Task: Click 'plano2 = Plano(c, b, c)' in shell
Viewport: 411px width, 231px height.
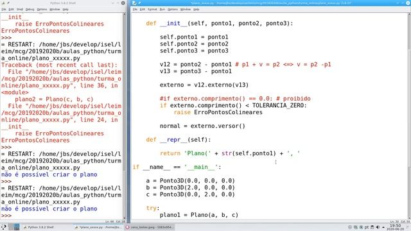Action: point(54,99)
